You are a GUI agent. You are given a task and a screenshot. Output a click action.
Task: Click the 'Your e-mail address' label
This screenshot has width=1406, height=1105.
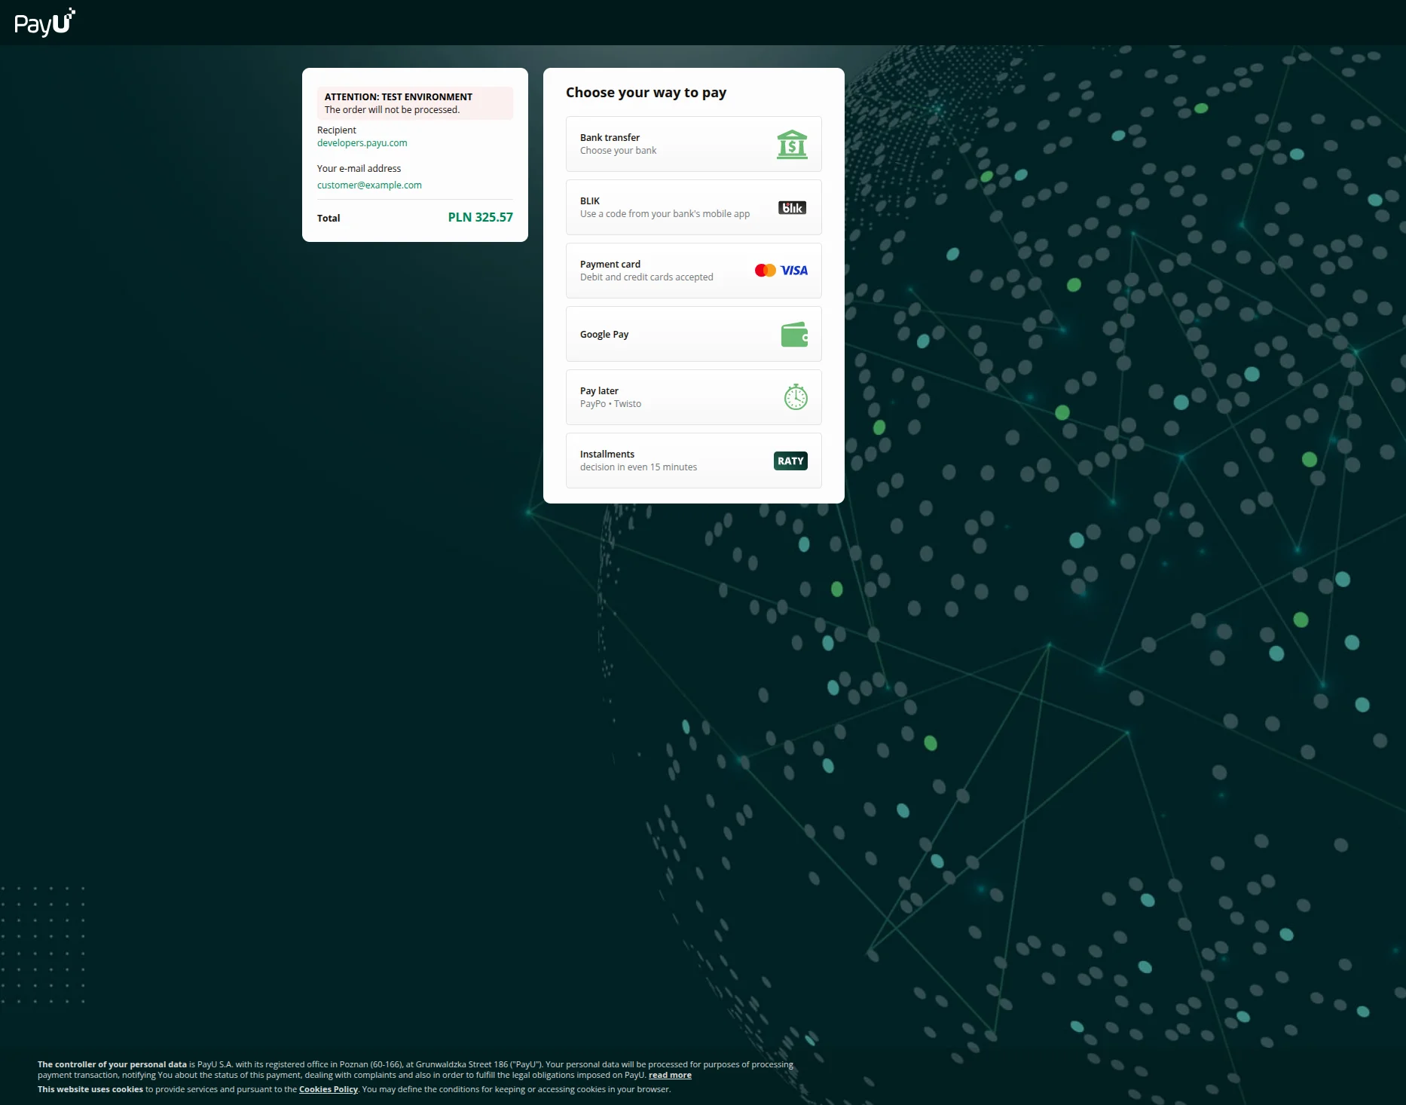pyautogui.click(x=359, y=169)
